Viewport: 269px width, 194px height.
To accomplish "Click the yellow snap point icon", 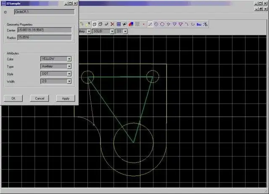I will (88, 24).
